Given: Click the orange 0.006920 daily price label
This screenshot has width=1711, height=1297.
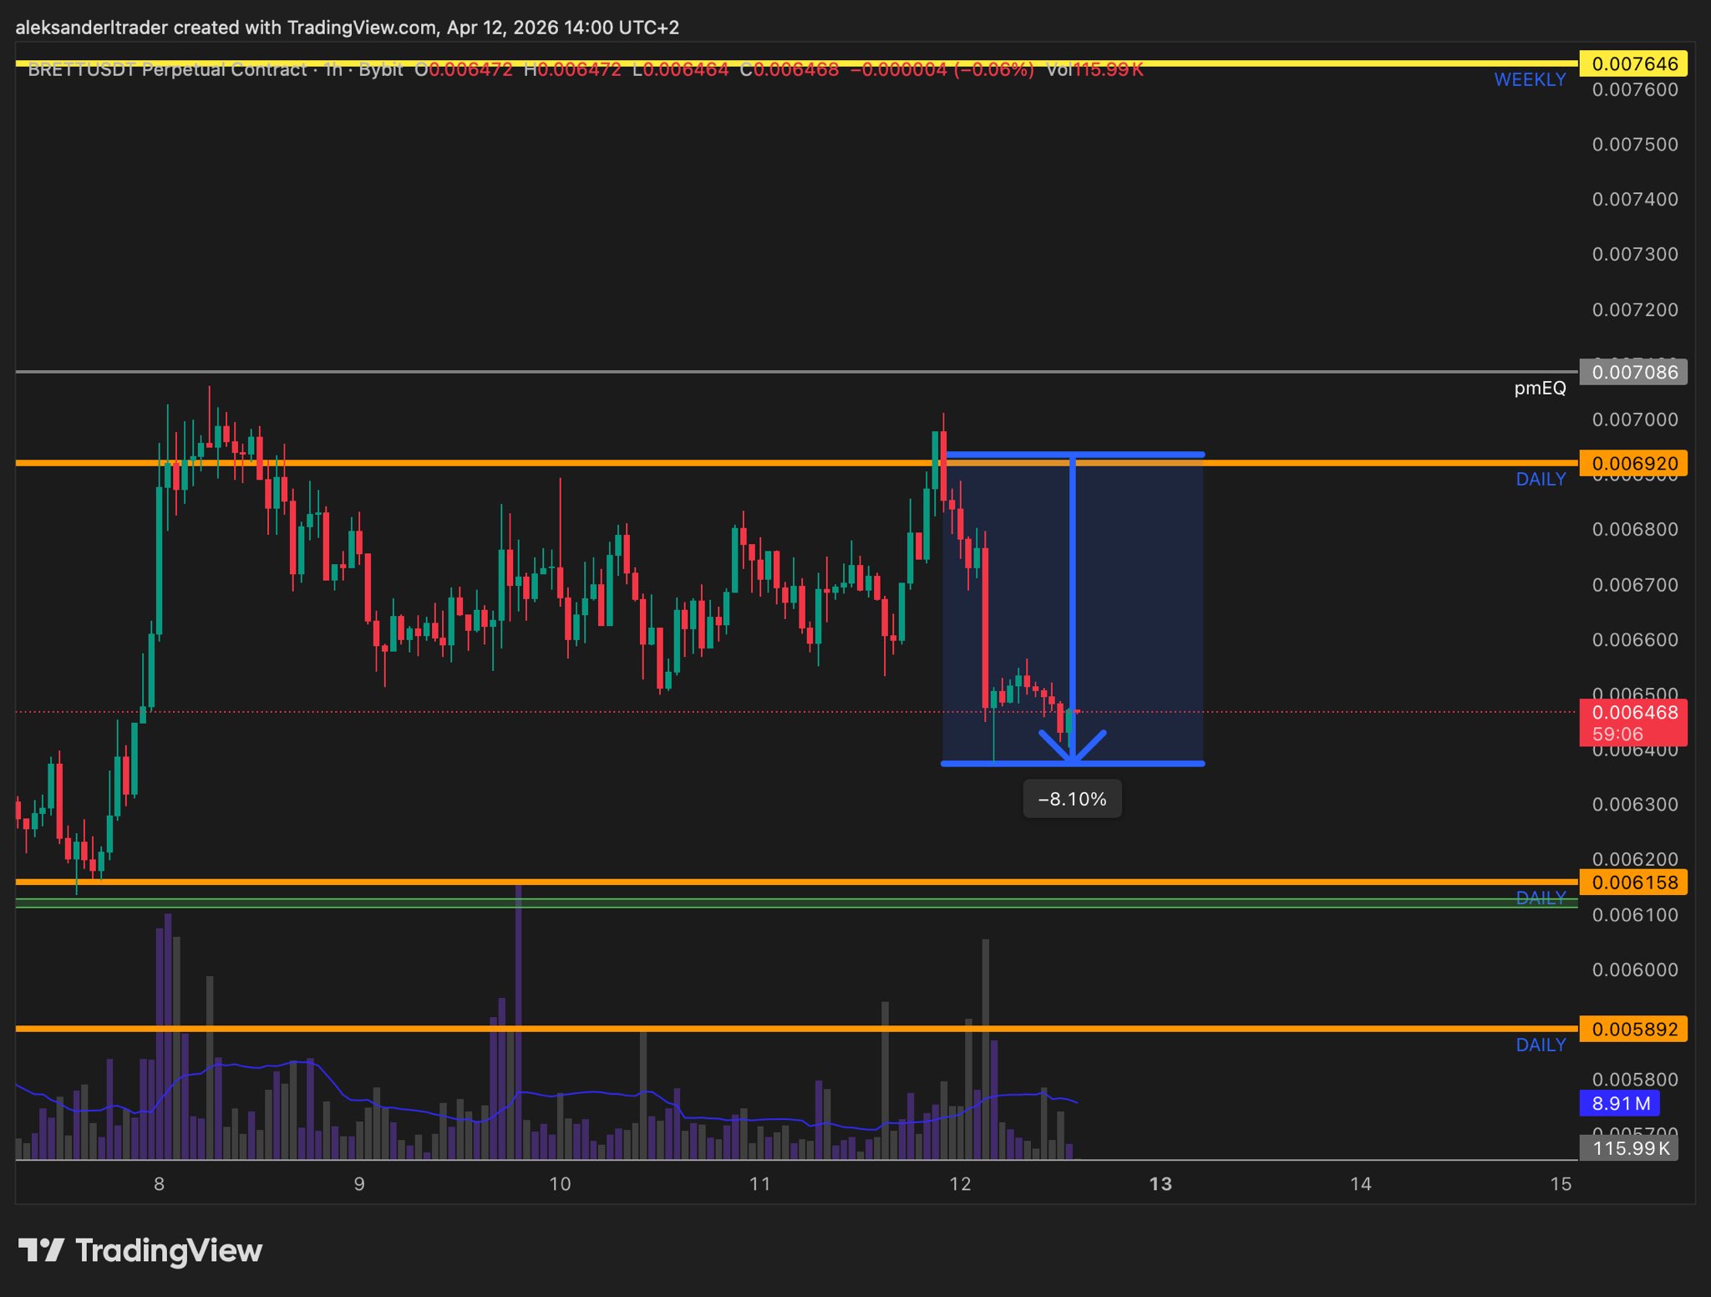Looking at the screenshot, I should (1632, 463).
